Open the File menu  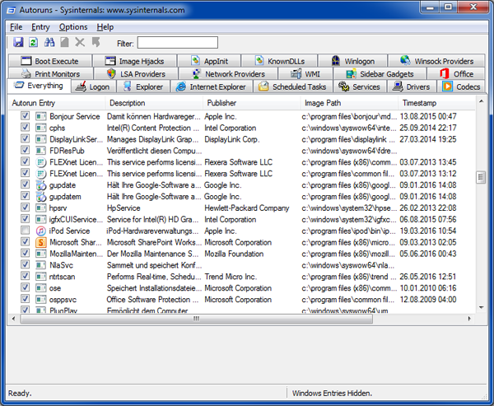tap(16, 27)
